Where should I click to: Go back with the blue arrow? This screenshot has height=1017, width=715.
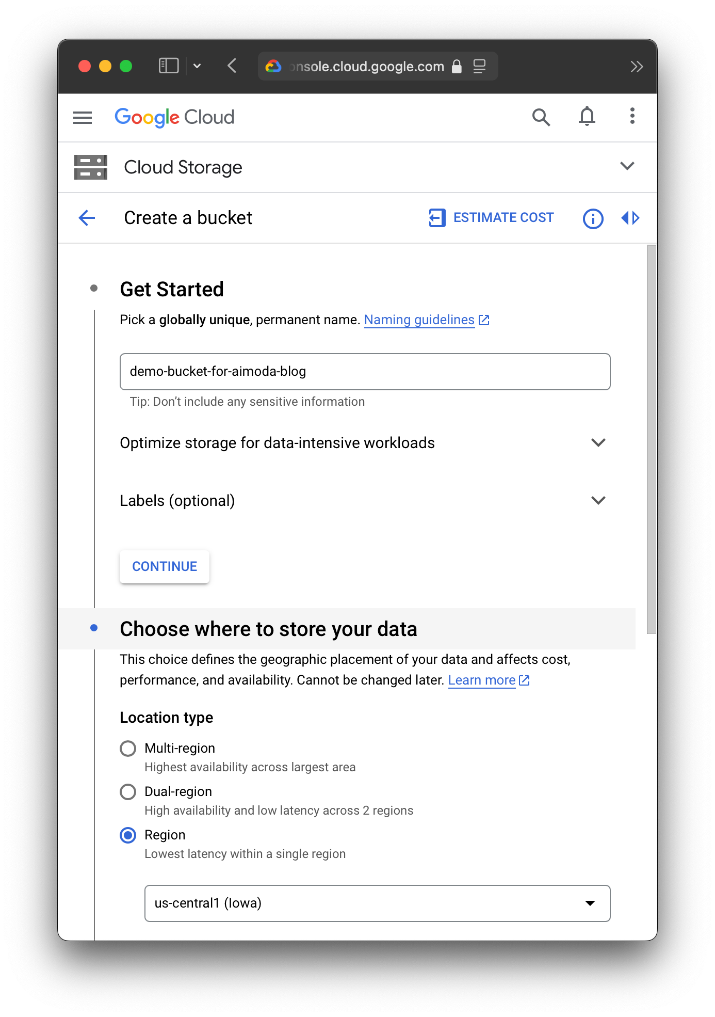click(87, 218)
